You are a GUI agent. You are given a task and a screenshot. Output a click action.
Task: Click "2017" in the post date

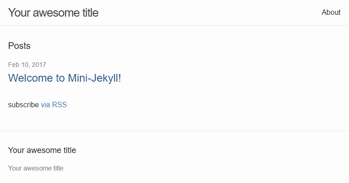point(39,65)
